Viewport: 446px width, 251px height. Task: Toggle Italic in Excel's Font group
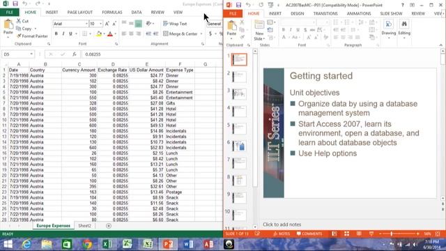pos(63,33)
